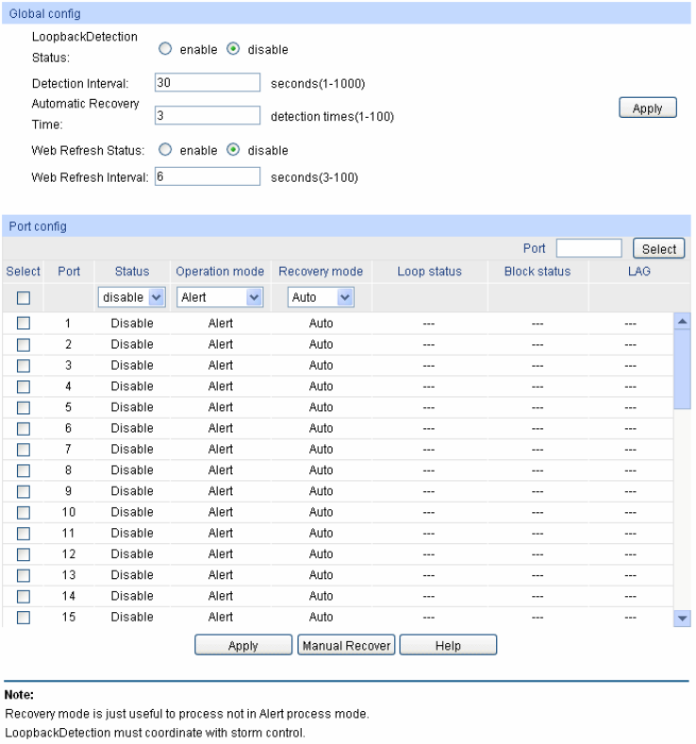Open Help for port config

click(x=447, y=646)
